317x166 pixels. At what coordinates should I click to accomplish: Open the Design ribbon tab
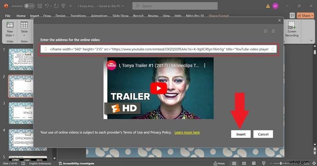61,16
